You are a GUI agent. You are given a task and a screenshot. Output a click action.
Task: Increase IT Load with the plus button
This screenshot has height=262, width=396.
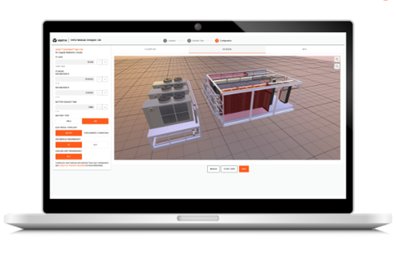pos(105,62)
